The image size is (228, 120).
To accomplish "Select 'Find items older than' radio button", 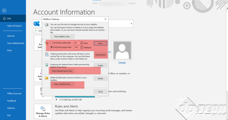I will 52,43.
